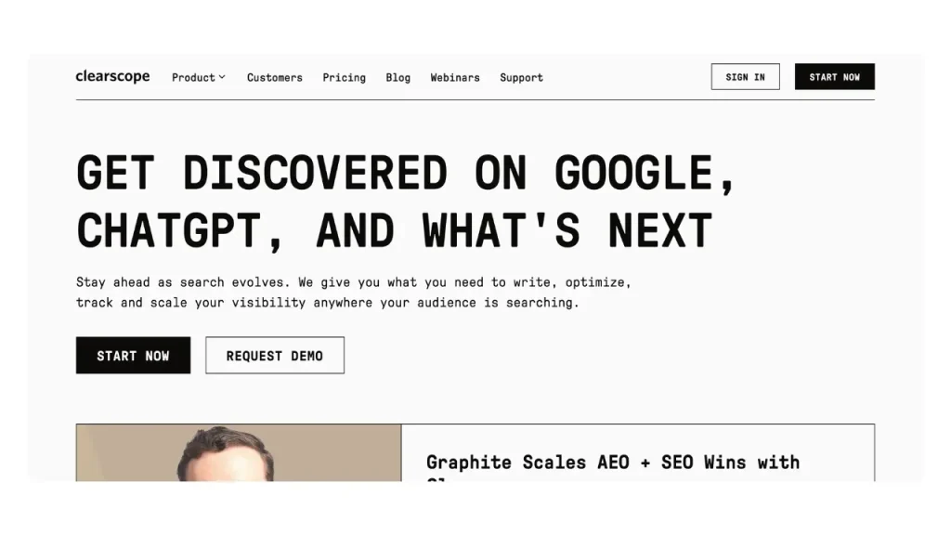Open the Customers page
This screenshot has height=535, width=951.
pos(275,78)
